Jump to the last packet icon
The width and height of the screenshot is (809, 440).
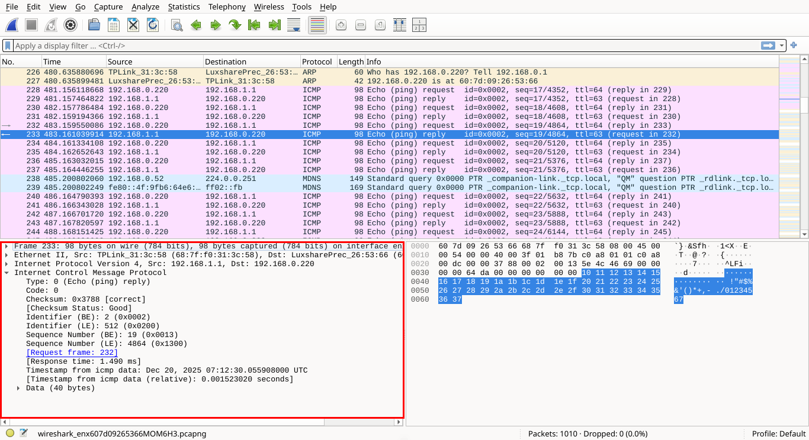click(x=274, y=25)
